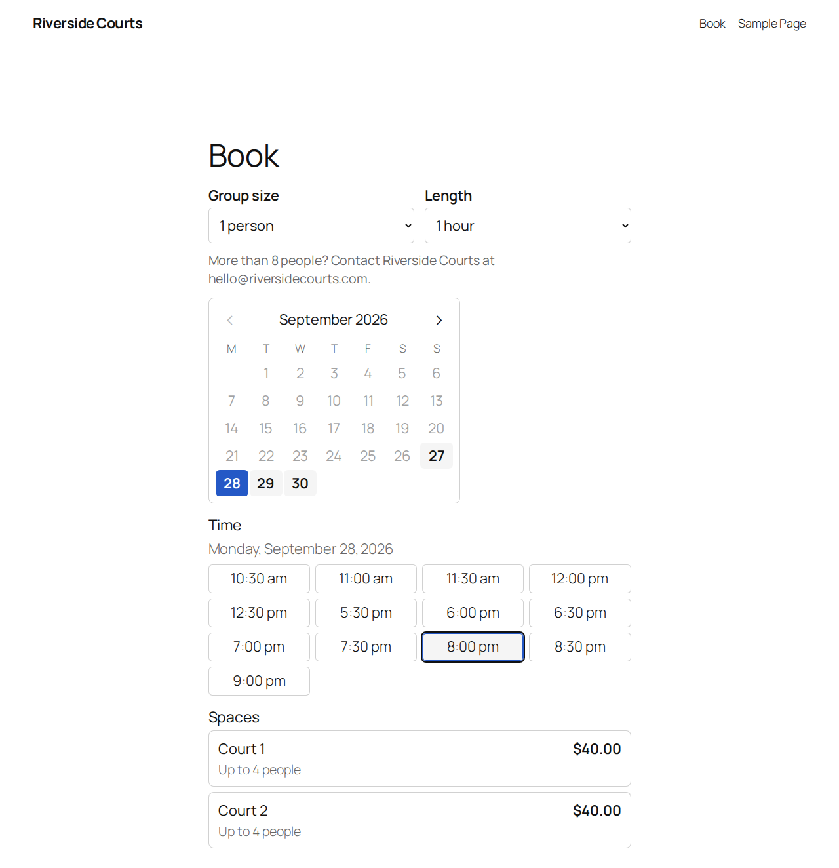
Task: Pick September 30 date
Action: tap(300, 483)
